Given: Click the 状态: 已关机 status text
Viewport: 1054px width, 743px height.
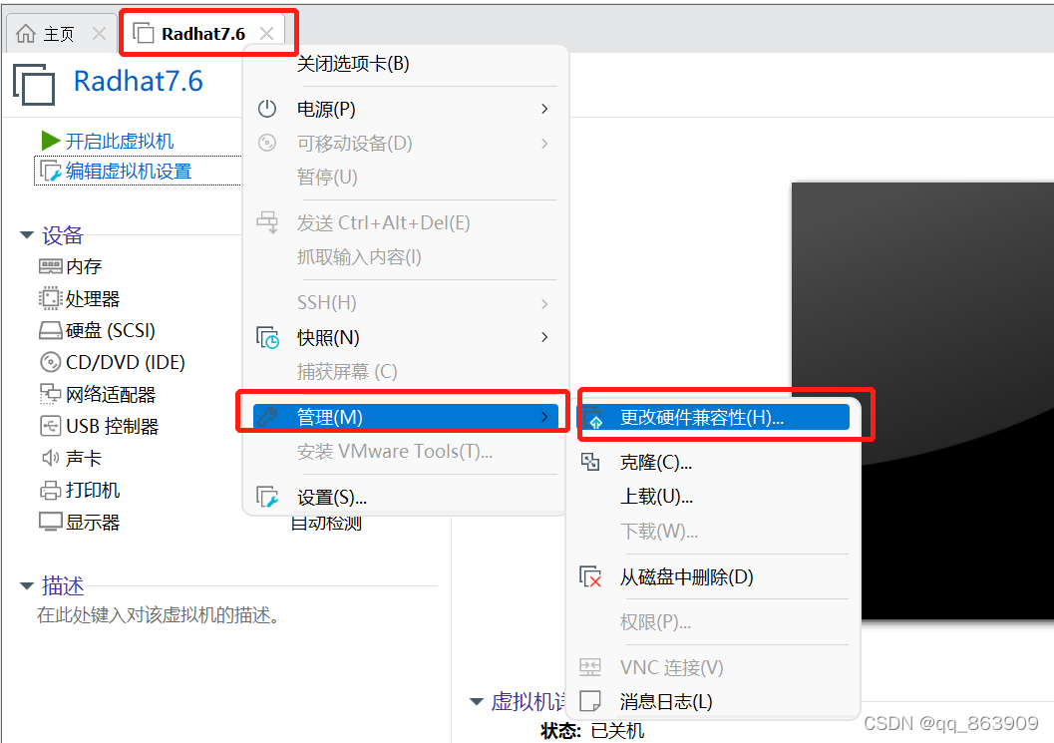Looking at the screenshot, I should [x=592, y=731].
